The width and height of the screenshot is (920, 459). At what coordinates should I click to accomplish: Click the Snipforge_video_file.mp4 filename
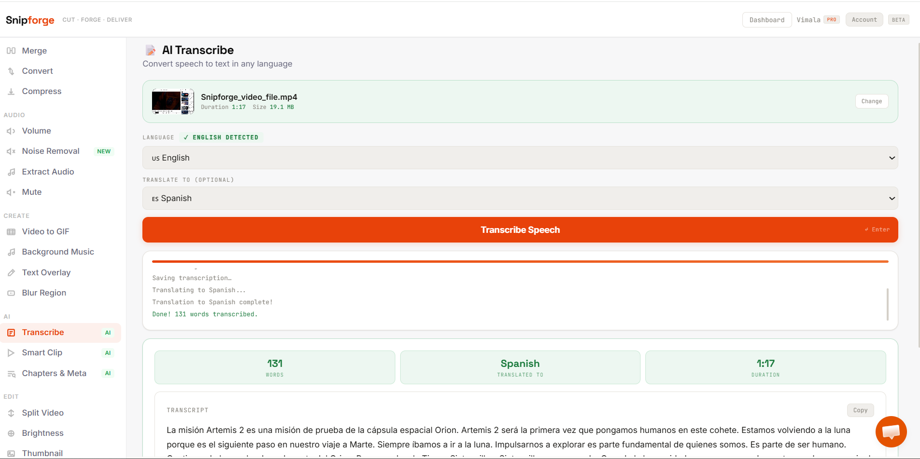(249, 97)
